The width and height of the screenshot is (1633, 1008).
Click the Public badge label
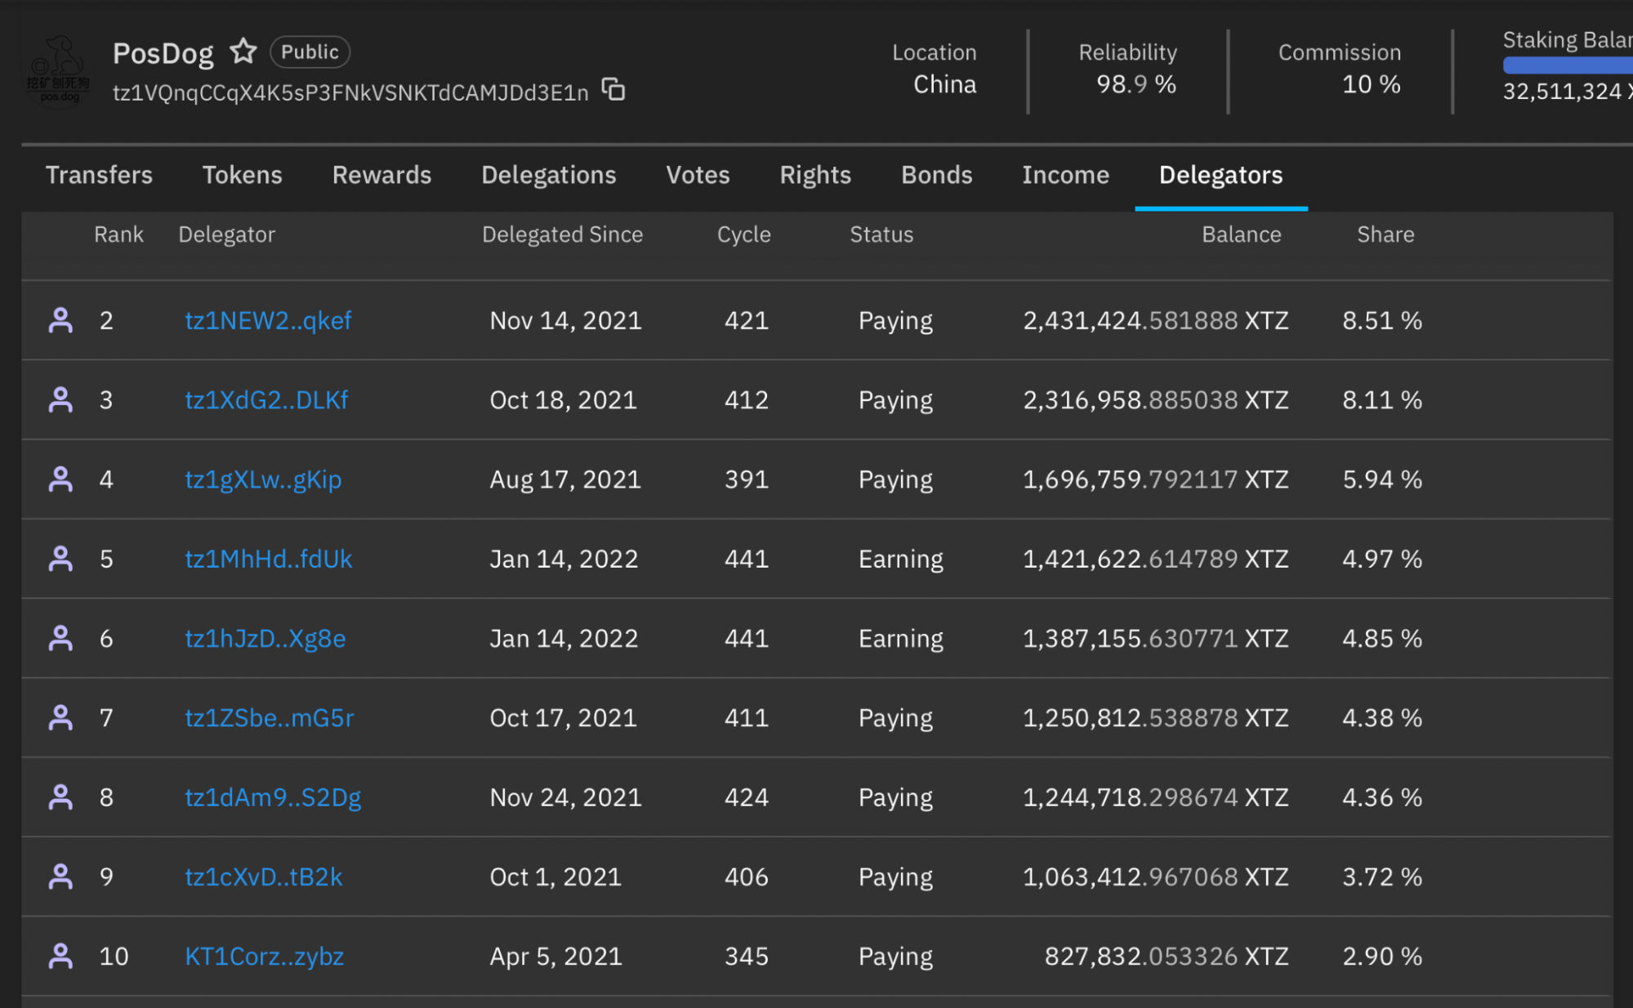(310, 51)
